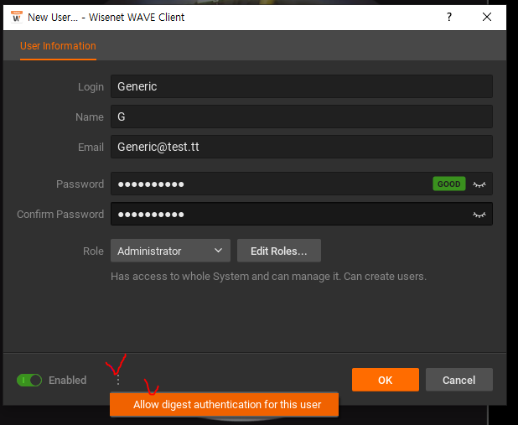Click the three-dot more options icon
The image size is (518, 425).
[x=117, y=380]
